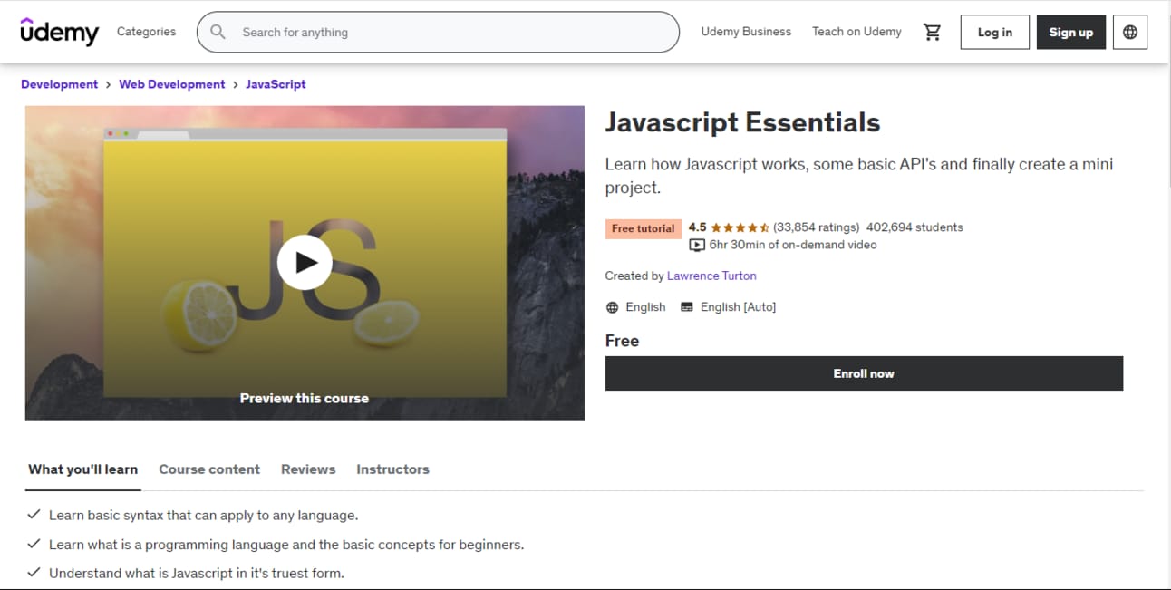Click the search magnifier icon

pyautogui.click(x=218, y=32)
